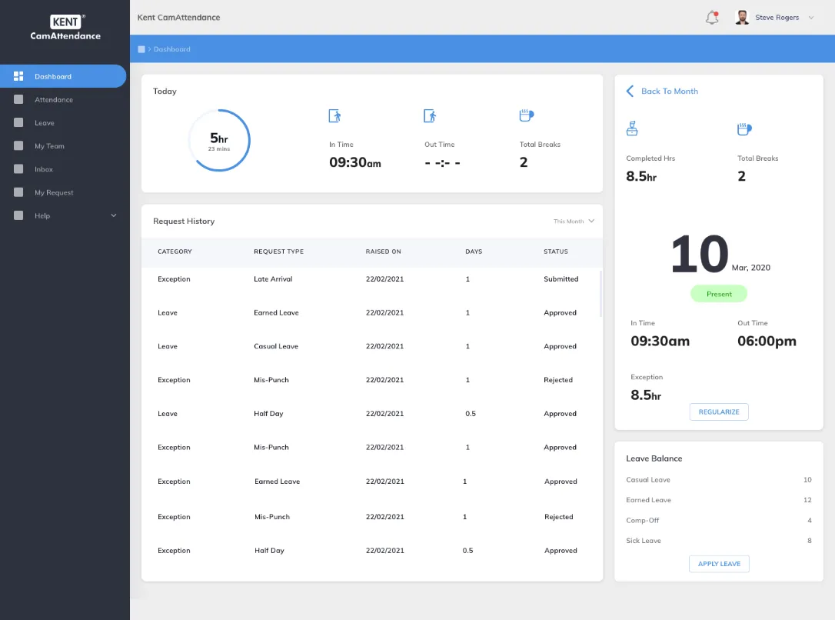Click the Kent CamAttendance logo
This screenshot has height=620, width=835.
(x=65, y=28)
